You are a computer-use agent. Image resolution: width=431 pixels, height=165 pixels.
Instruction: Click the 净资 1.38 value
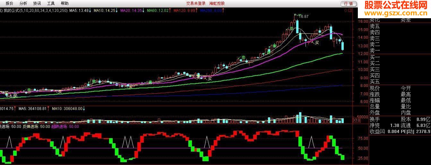[x=384, y=125]
